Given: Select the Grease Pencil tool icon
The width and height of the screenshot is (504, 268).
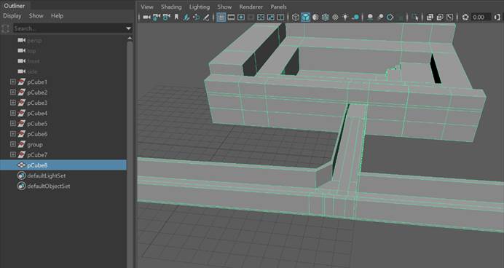Looking at the screenshot, I should pos(206,17).
